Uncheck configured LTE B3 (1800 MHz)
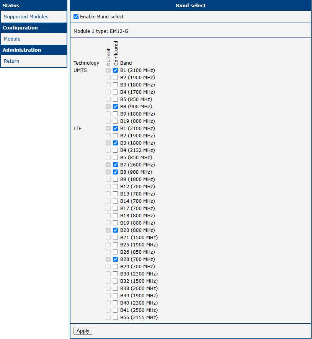The image size is (312, 339). 116,143
